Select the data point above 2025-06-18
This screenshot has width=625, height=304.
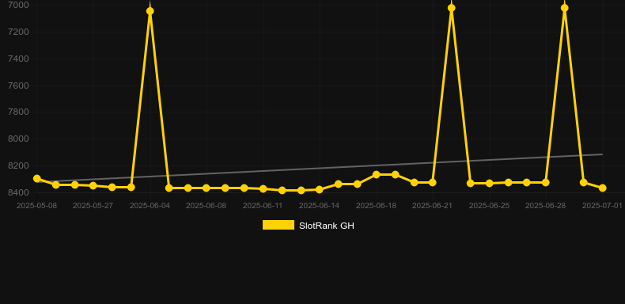(x=377, y=175)
